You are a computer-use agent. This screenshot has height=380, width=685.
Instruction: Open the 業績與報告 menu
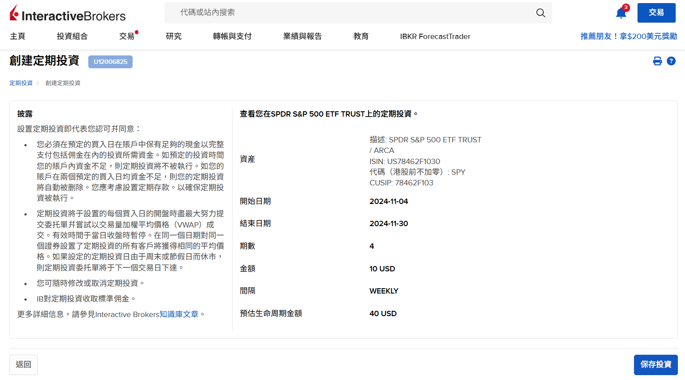(303, 36)
